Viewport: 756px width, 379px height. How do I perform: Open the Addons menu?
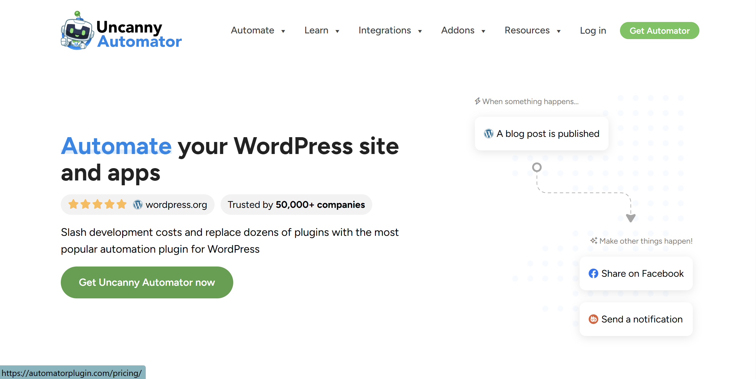pyautogui.click(x=458, y=30)
